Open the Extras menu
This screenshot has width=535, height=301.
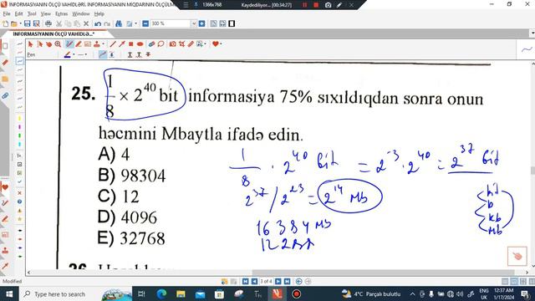[61, 14]
